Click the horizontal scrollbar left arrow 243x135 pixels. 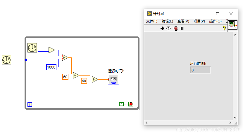pyautogui.click(x=147, y=122)
